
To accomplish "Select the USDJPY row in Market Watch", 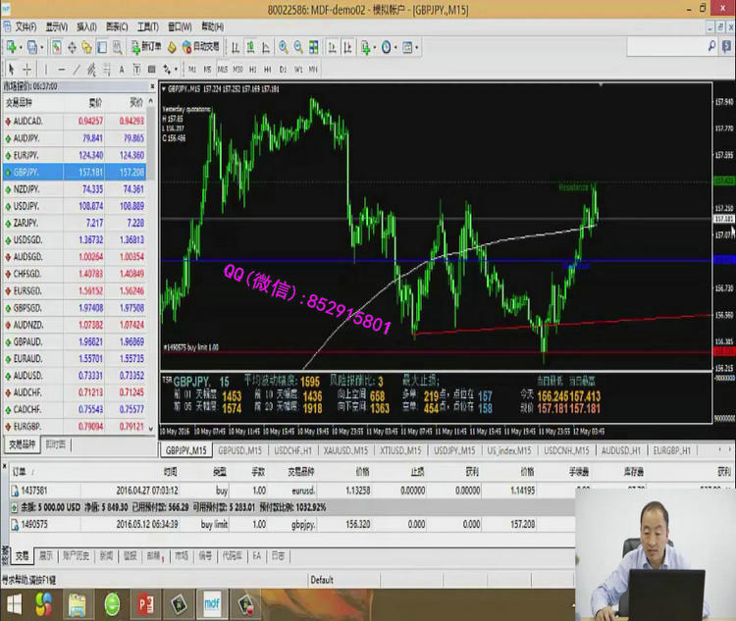I will [x=79, y=206].
